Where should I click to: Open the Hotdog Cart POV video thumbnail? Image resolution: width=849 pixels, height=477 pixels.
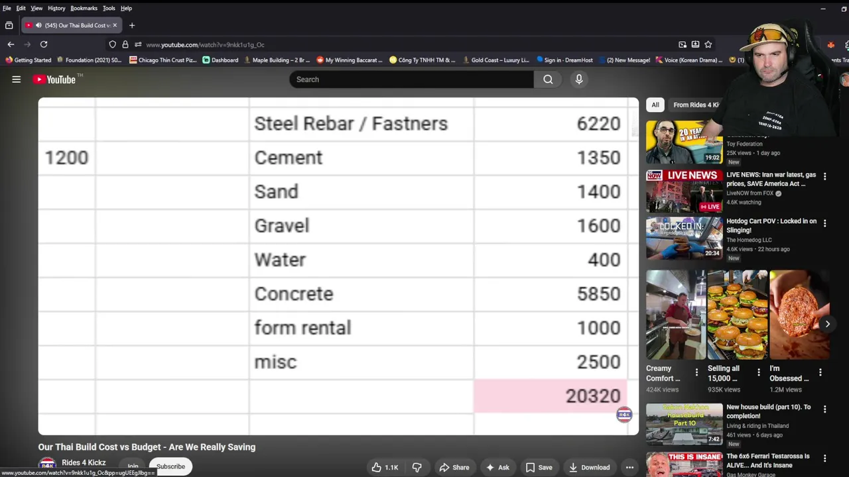(x=685, y=237)
